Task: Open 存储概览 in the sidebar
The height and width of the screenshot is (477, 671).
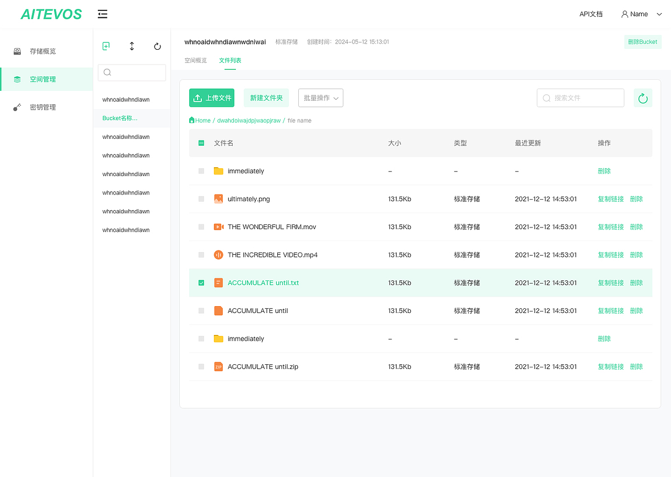Action: pyautogui.click(x=42, y=51)
